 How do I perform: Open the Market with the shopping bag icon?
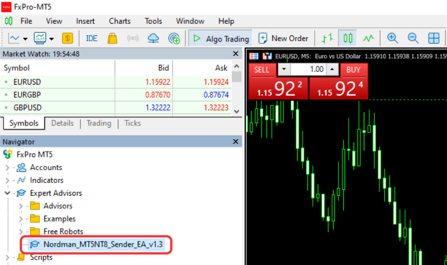coord(112,38)
